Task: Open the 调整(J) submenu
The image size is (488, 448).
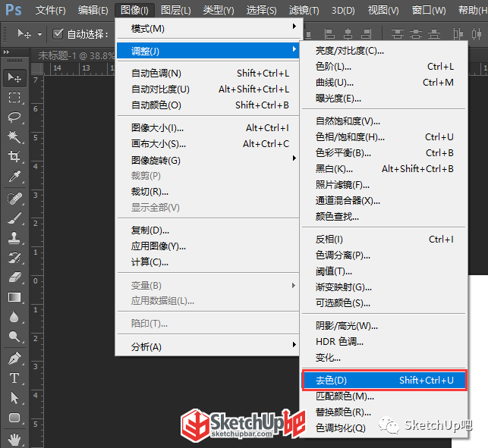Action: pyautogui.click(x=208, y=51)
